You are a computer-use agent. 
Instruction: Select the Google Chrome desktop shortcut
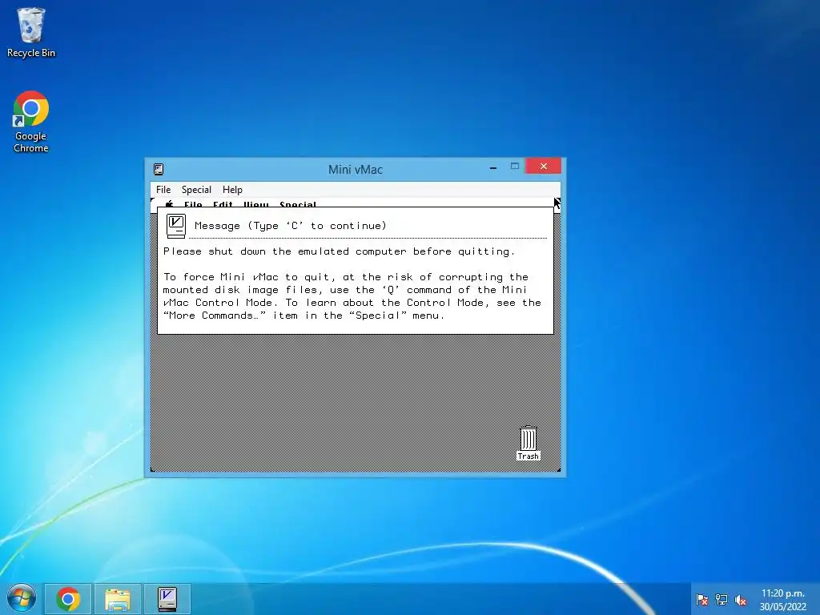tap(31, 122)
